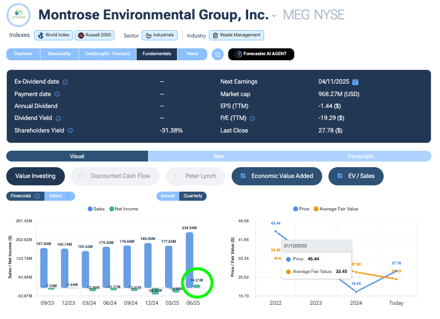440x319 pixels.
Task: Click the factory icon in Industrials
Action: [x=149, y=35]
